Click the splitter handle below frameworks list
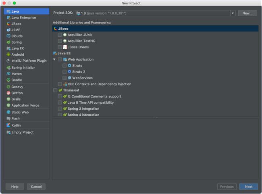The width and height of the screenshot is (262, 194). click(155, 117)
